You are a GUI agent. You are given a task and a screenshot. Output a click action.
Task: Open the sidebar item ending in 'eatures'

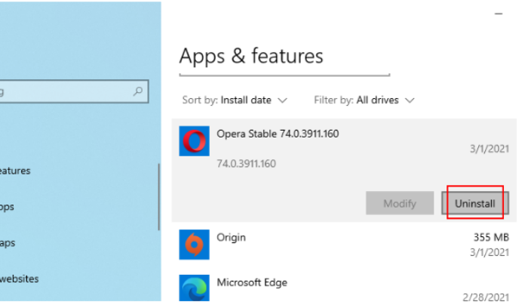tap(15, 171)
